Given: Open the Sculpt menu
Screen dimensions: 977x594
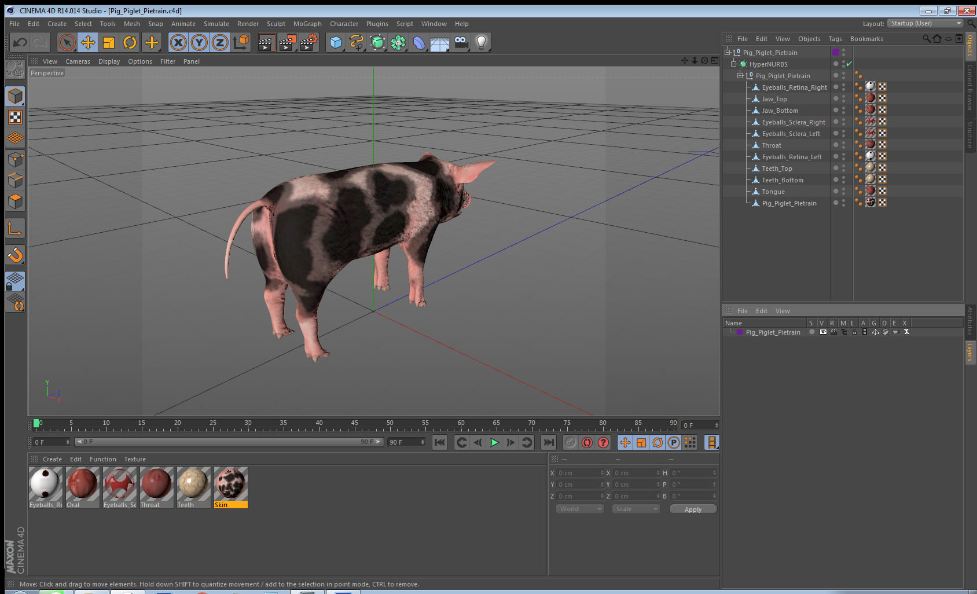Looking at the screenshot, I should point(276,24).
